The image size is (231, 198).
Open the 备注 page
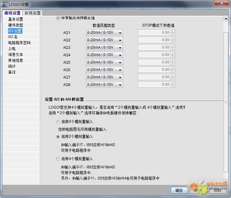pyautogui.click(x=12, y=72)
